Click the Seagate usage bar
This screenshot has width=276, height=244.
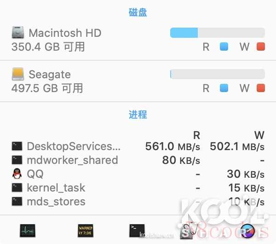pos(218,74)
